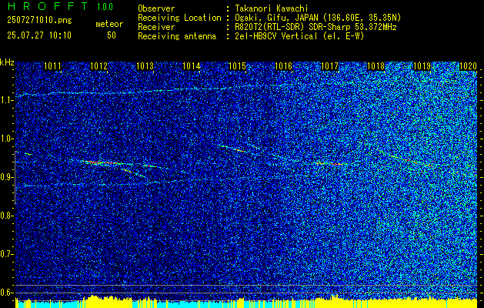Click the HROFFT title text
This screenshot has height=308, width=484.
tap(47, 6)
